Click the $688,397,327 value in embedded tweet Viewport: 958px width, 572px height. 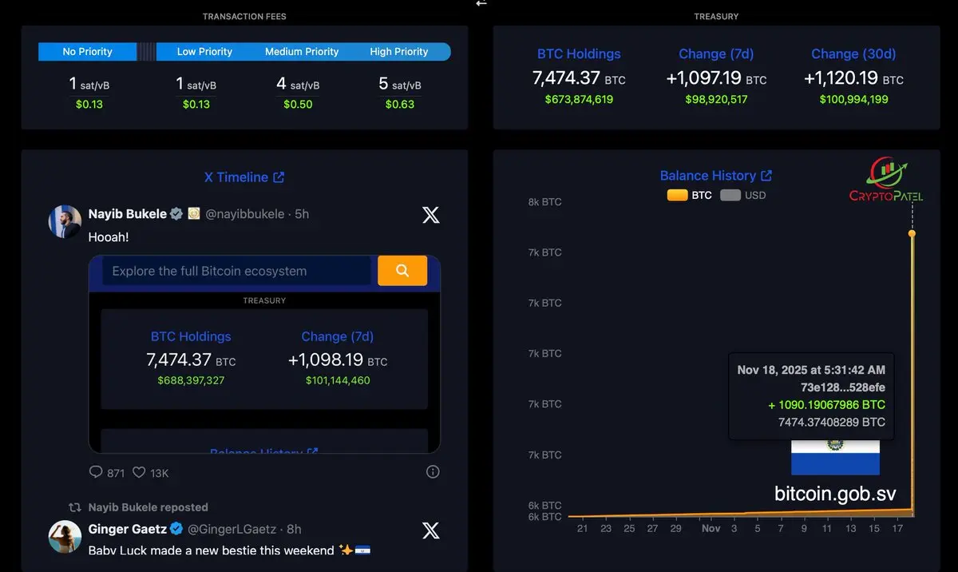click(190, 381)
